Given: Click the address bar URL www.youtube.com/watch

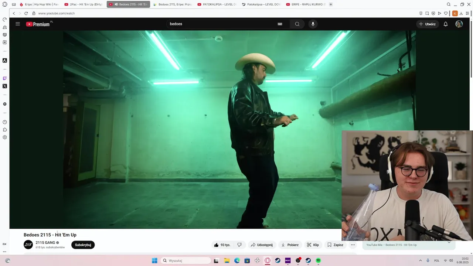Looking at the screenshot, I should tap(57, 13).
